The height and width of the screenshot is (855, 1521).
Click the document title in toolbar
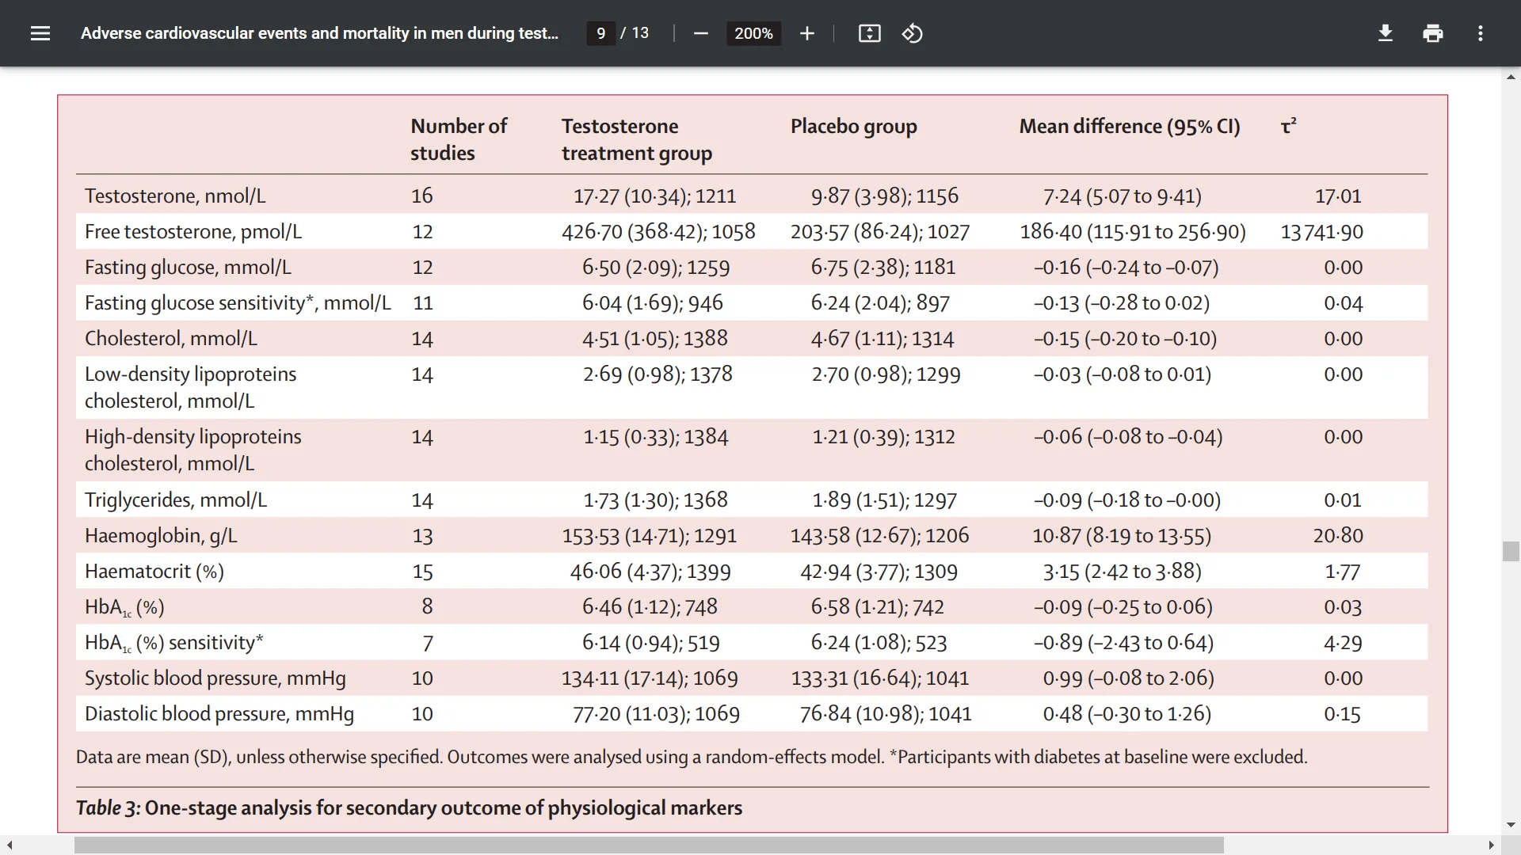[319, 33]
